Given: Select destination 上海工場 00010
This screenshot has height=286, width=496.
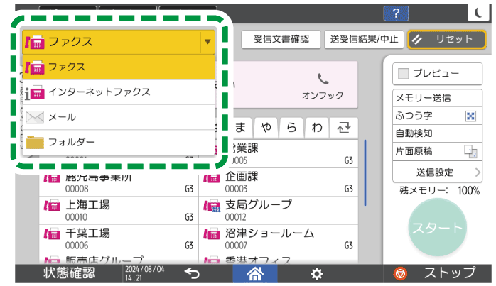Looking at the screenshot, I should 119,211.
